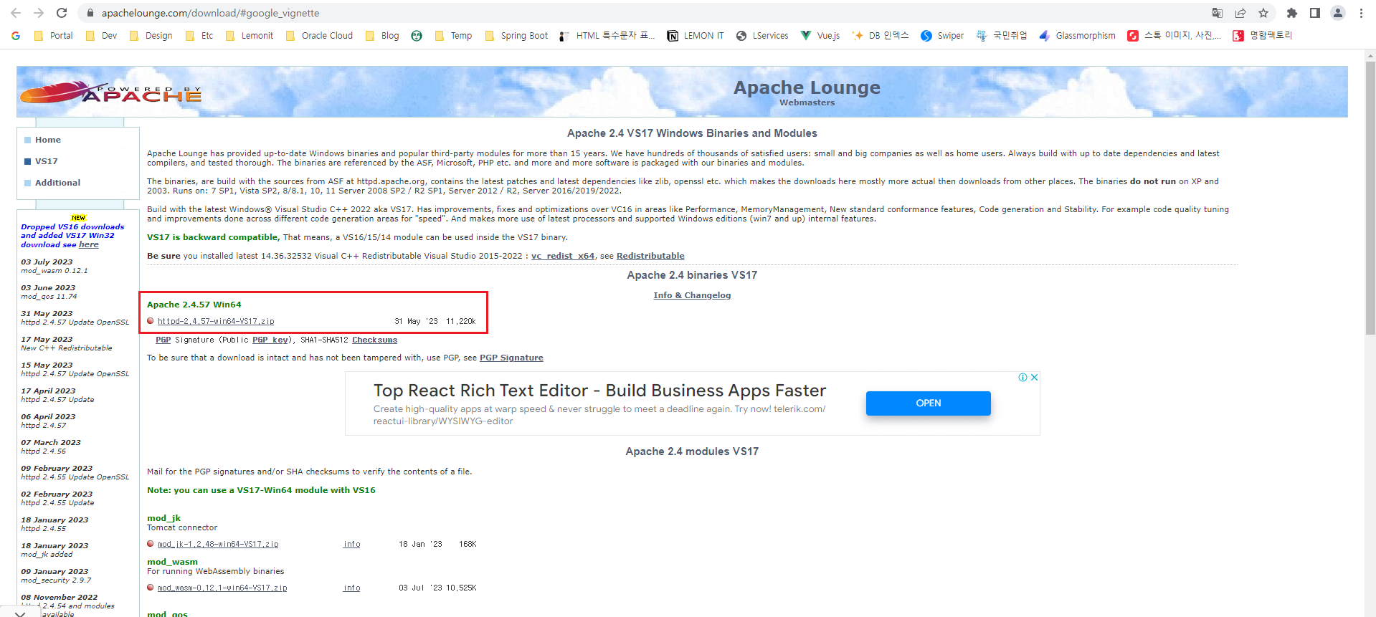Viewport: 1376px width, 617px height.
Task: Download httpd-2.4.57-win64-VS17.zip
Action: (216, 321)
